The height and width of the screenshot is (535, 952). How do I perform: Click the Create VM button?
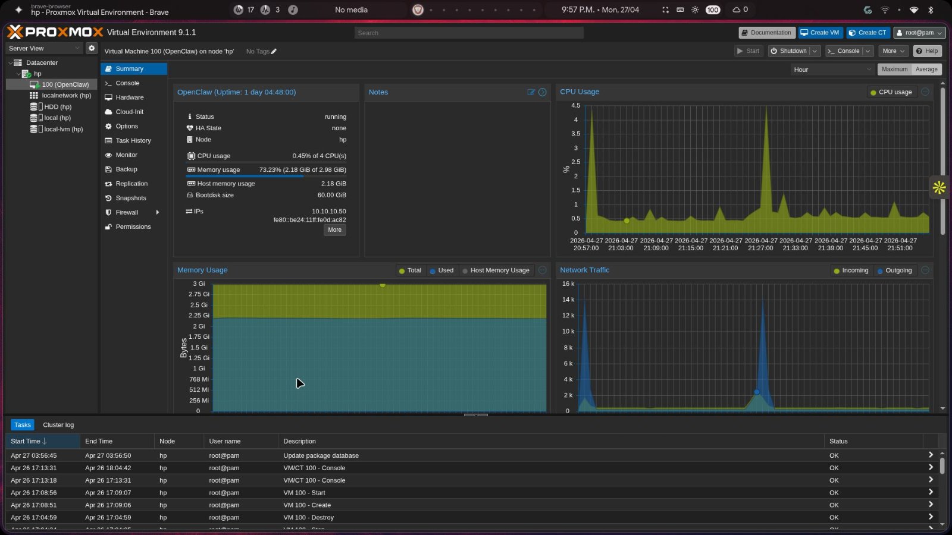tap(819, 33)
